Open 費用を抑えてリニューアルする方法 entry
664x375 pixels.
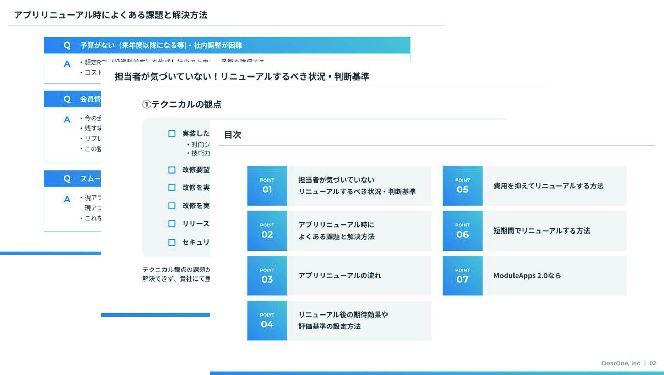[x=548, y=186]
